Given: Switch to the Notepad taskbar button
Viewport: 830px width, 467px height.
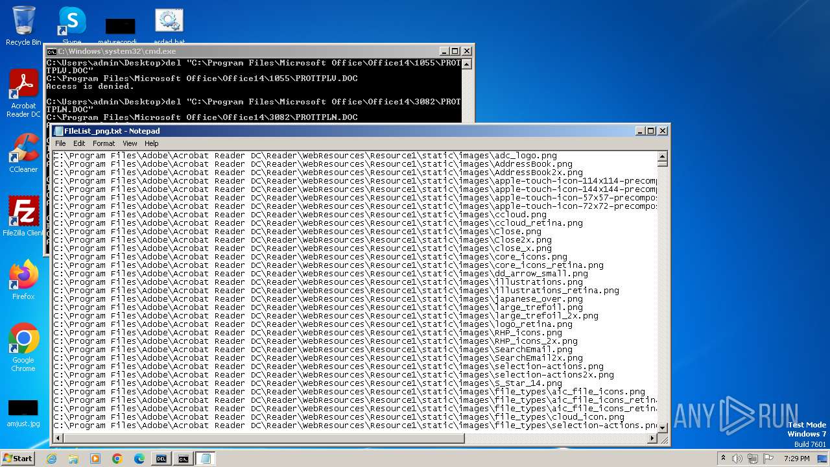Looking at the screenshot, I should click(206, 459).
